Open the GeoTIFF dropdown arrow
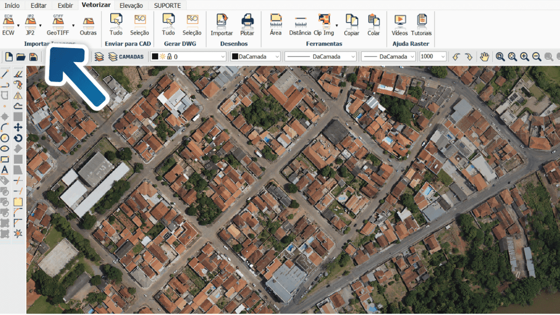 (73, 25)
